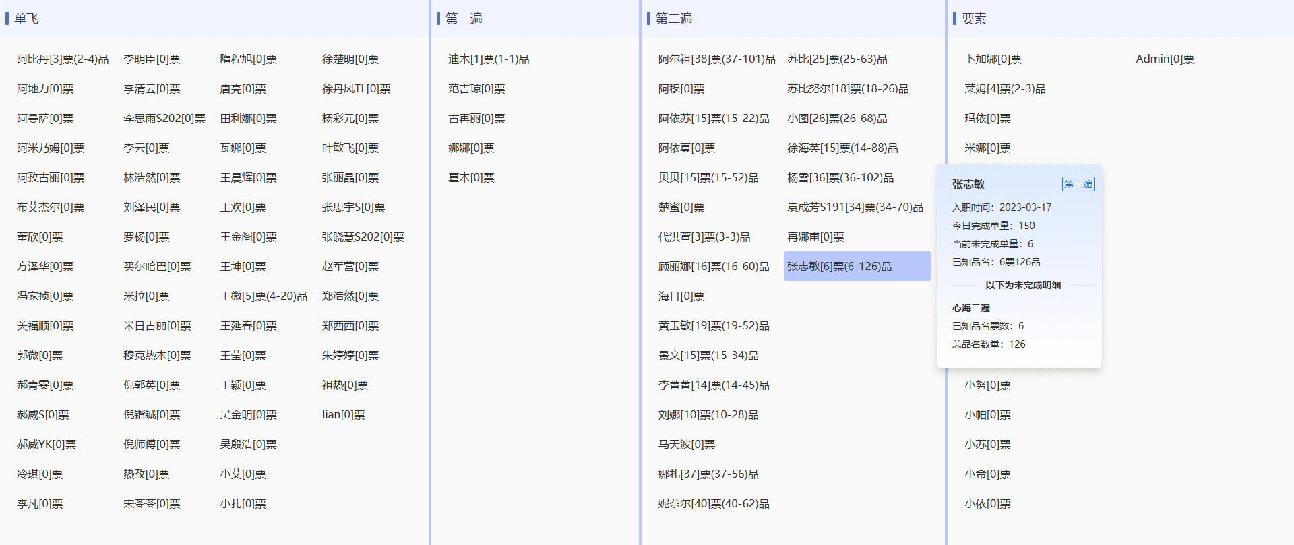Image resolution: width=1294 pixels, height=545 pixels.
Task: Click 刘娜[10]票(10-28)品
Action: coord(708,415)
